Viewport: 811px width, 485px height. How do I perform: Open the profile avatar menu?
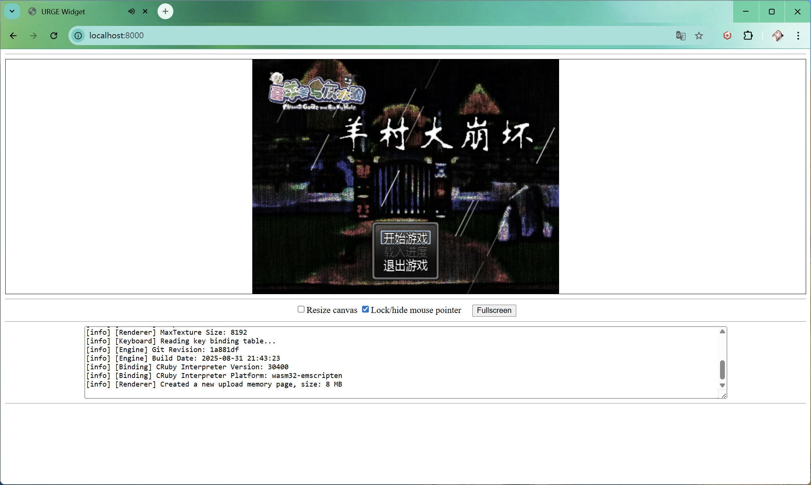pos(778,36)
